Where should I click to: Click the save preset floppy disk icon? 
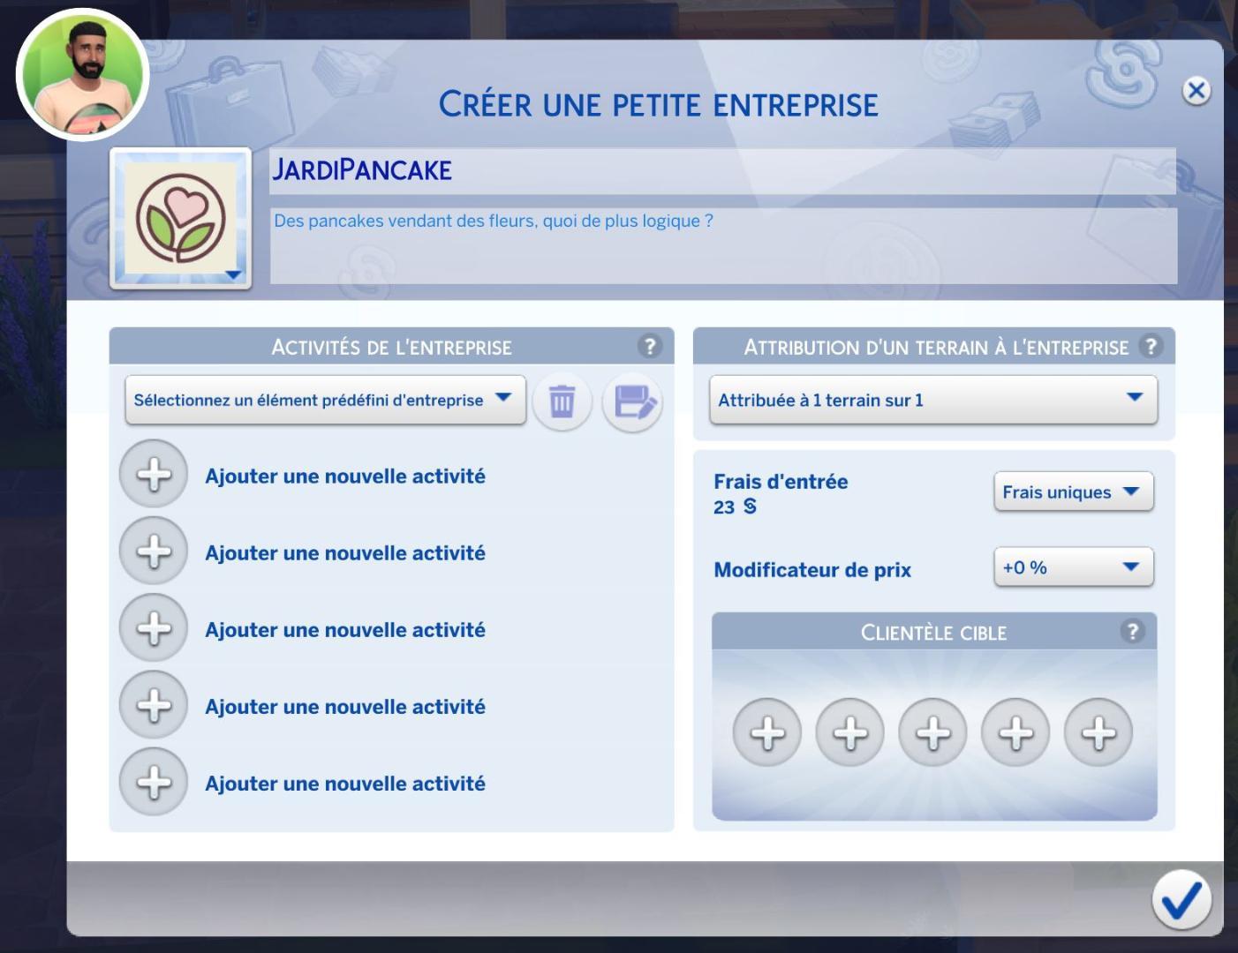click(x=632, y=401)
